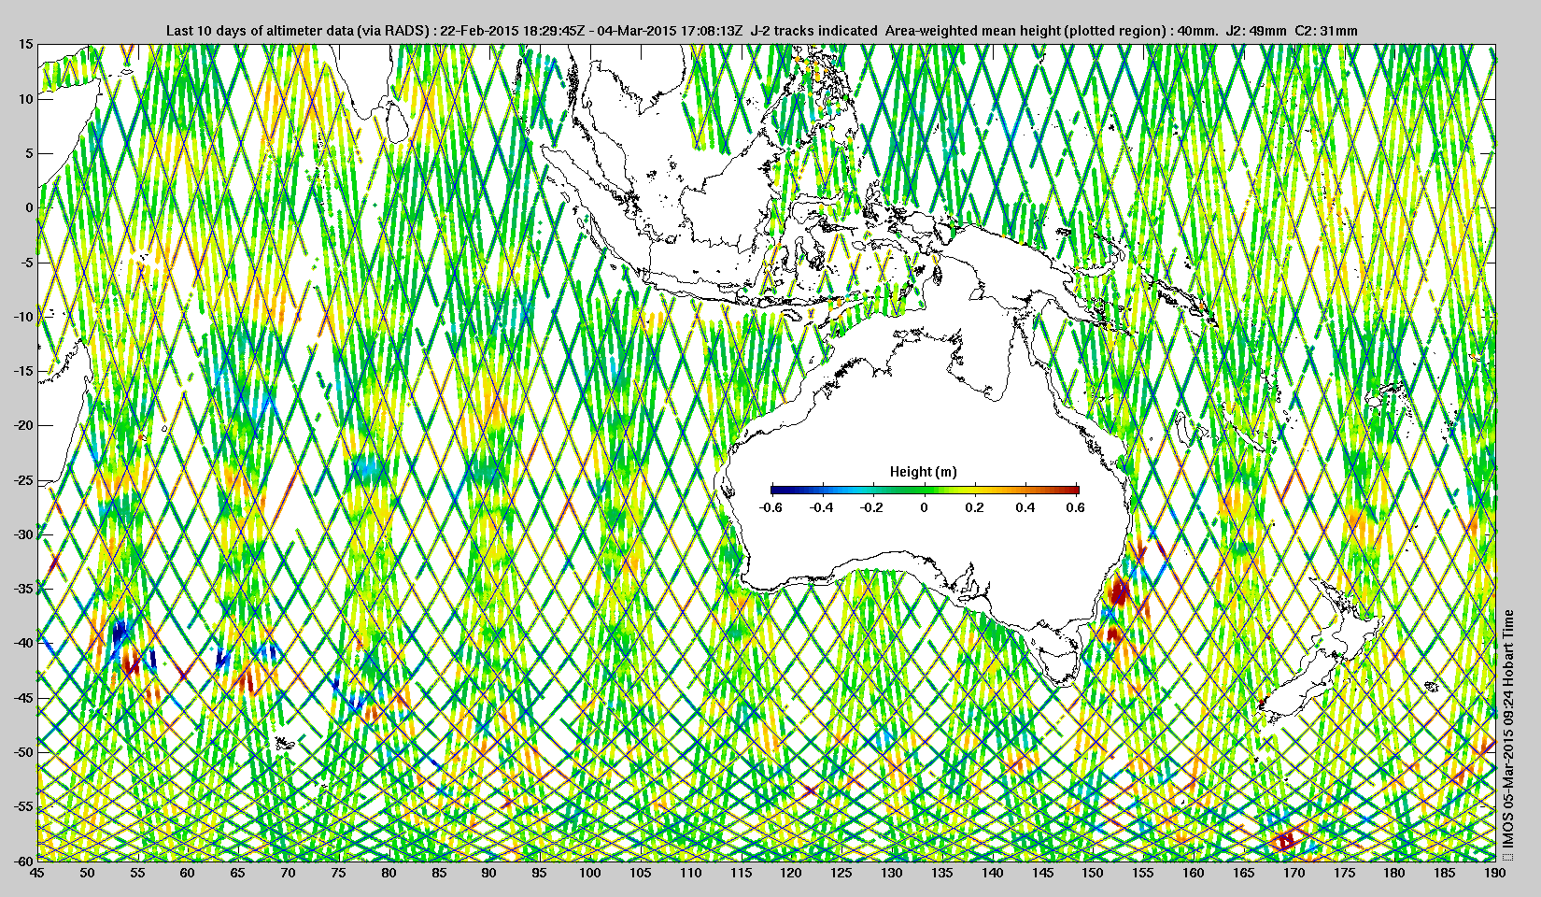Click 'Area-weighted mean height (plotted region)' text

pos(1025,31)
